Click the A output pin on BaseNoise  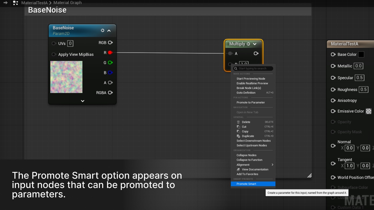pos(110,83)
